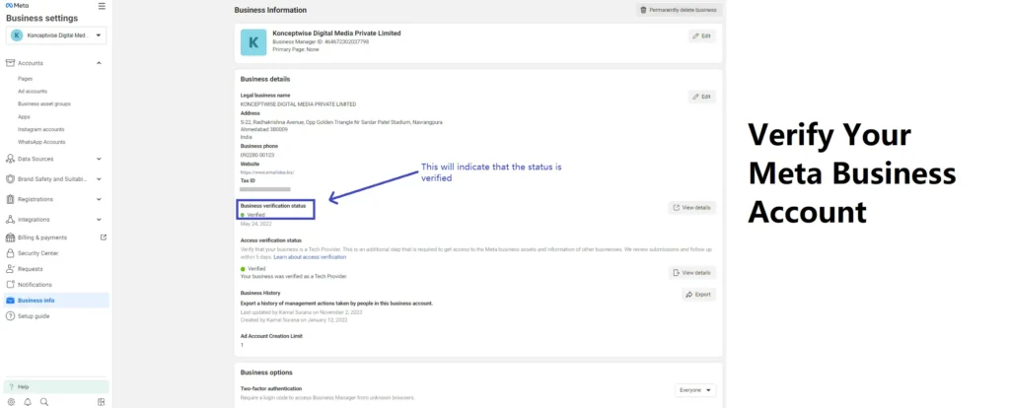Click the Help button in sidebar
Image resolution: width=1010 pixels, height=408 pixels.
[56, 386]
